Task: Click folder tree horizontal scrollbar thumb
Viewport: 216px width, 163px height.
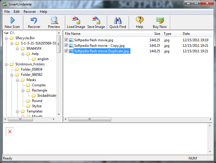Action: click(x=20, y=119)
